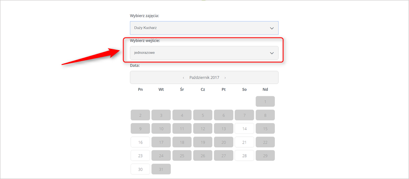Select October 14 in calendar
Viewport: 409px width, 179px height.
245,128
